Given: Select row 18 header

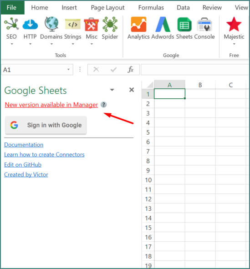Looking at the screenshot, I should 148,256.
